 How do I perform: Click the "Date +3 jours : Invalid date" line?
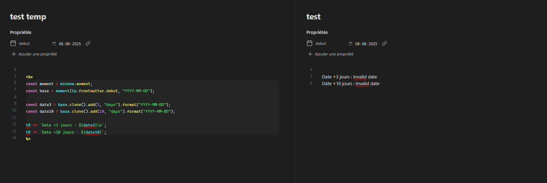349,77
